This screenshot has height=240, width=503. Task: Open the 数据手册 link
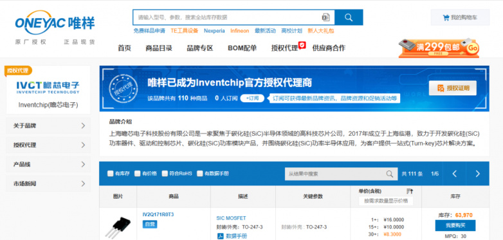click(x=237, y=236)
